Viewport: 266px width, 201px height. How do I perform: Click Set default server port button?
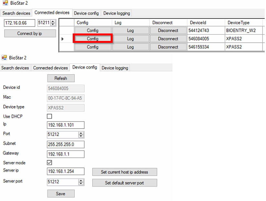(x=125, y=183)
